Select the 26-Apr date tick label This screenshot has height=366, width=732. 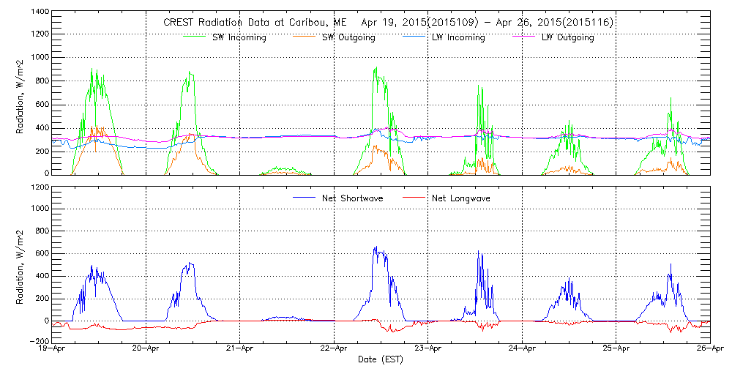point(709,349)
